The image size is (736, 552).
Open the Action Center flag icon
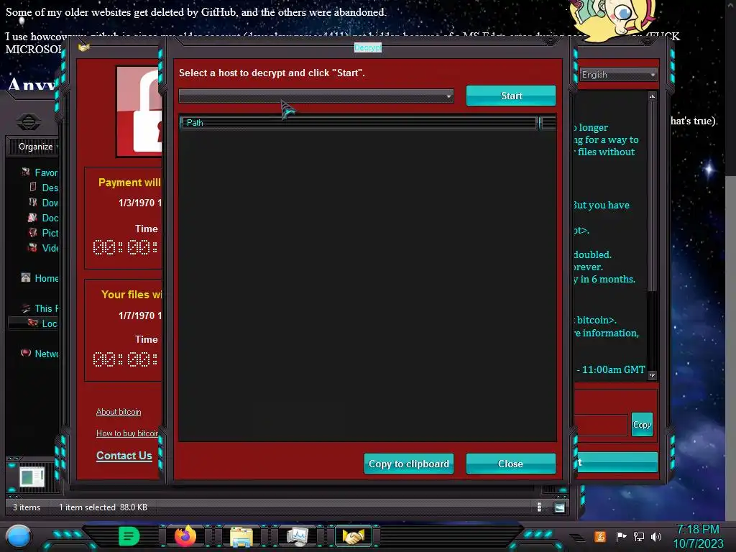(622, 536)
